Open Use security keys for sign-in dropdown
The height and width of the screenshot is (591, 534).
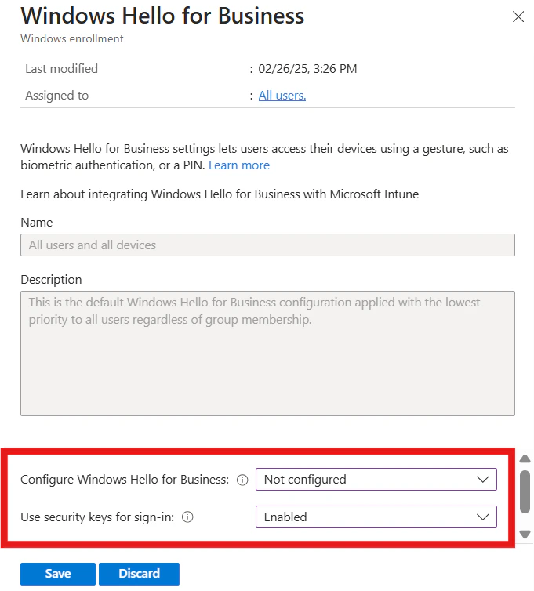(376, 517)
